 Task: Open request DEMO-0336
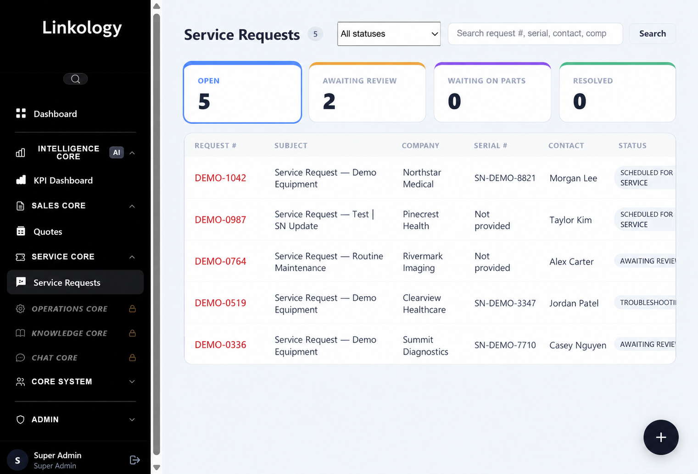point(220,345)
